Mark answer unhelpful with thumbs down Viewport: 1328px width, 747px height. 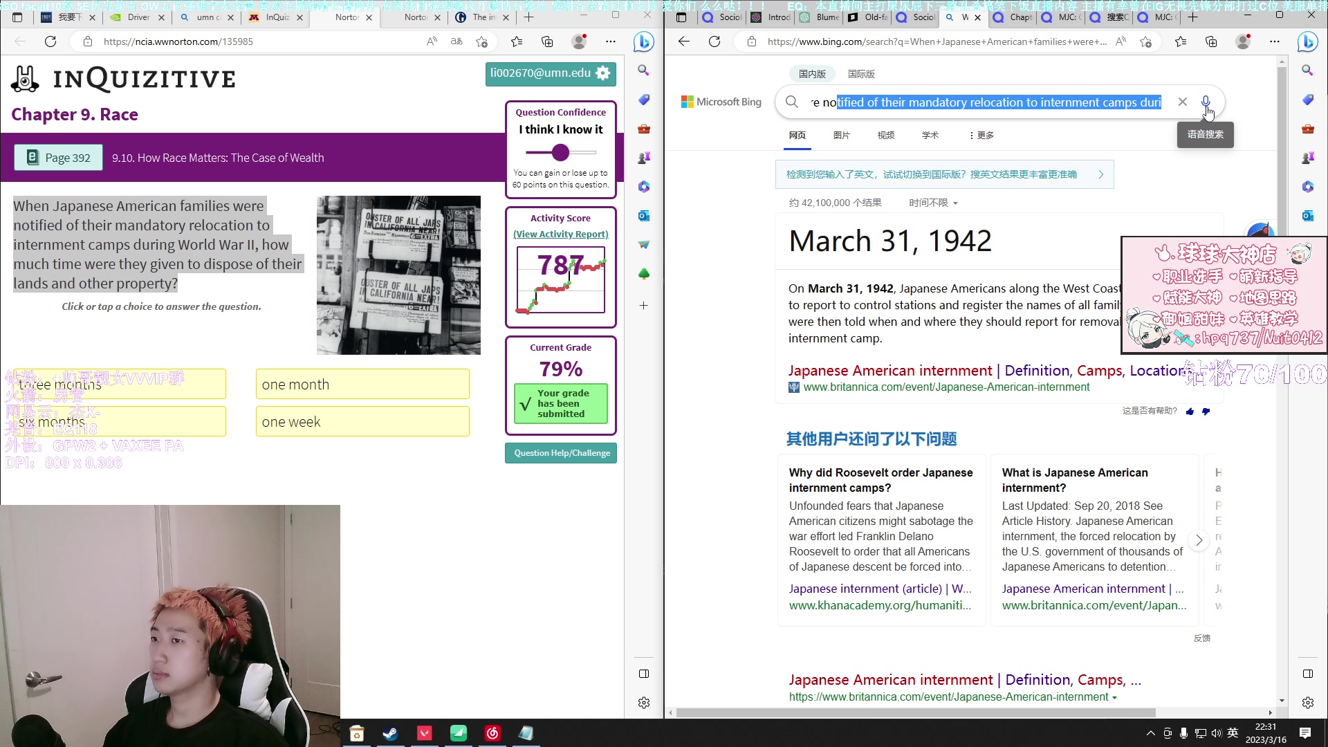tap(1206, 411)
